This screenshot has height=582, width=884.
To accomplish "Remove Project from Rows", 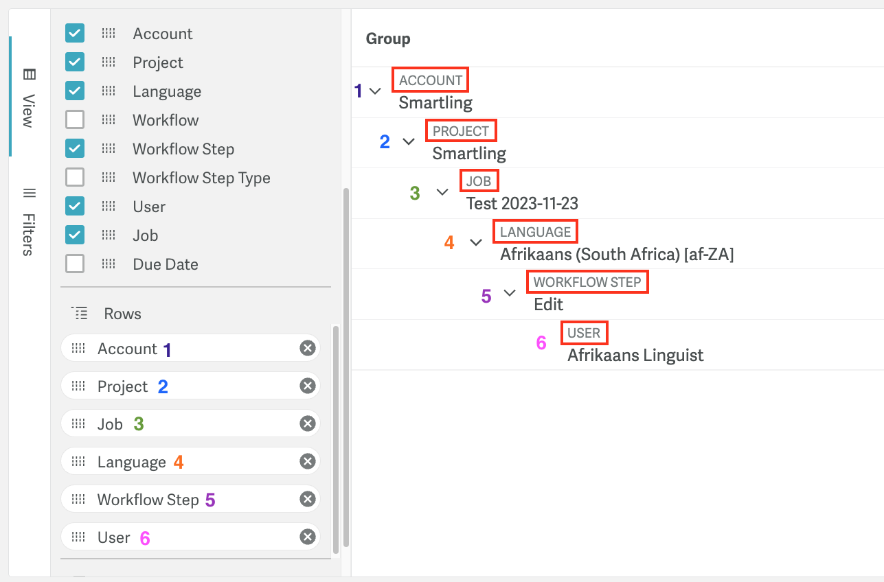I will coord(308,386).
